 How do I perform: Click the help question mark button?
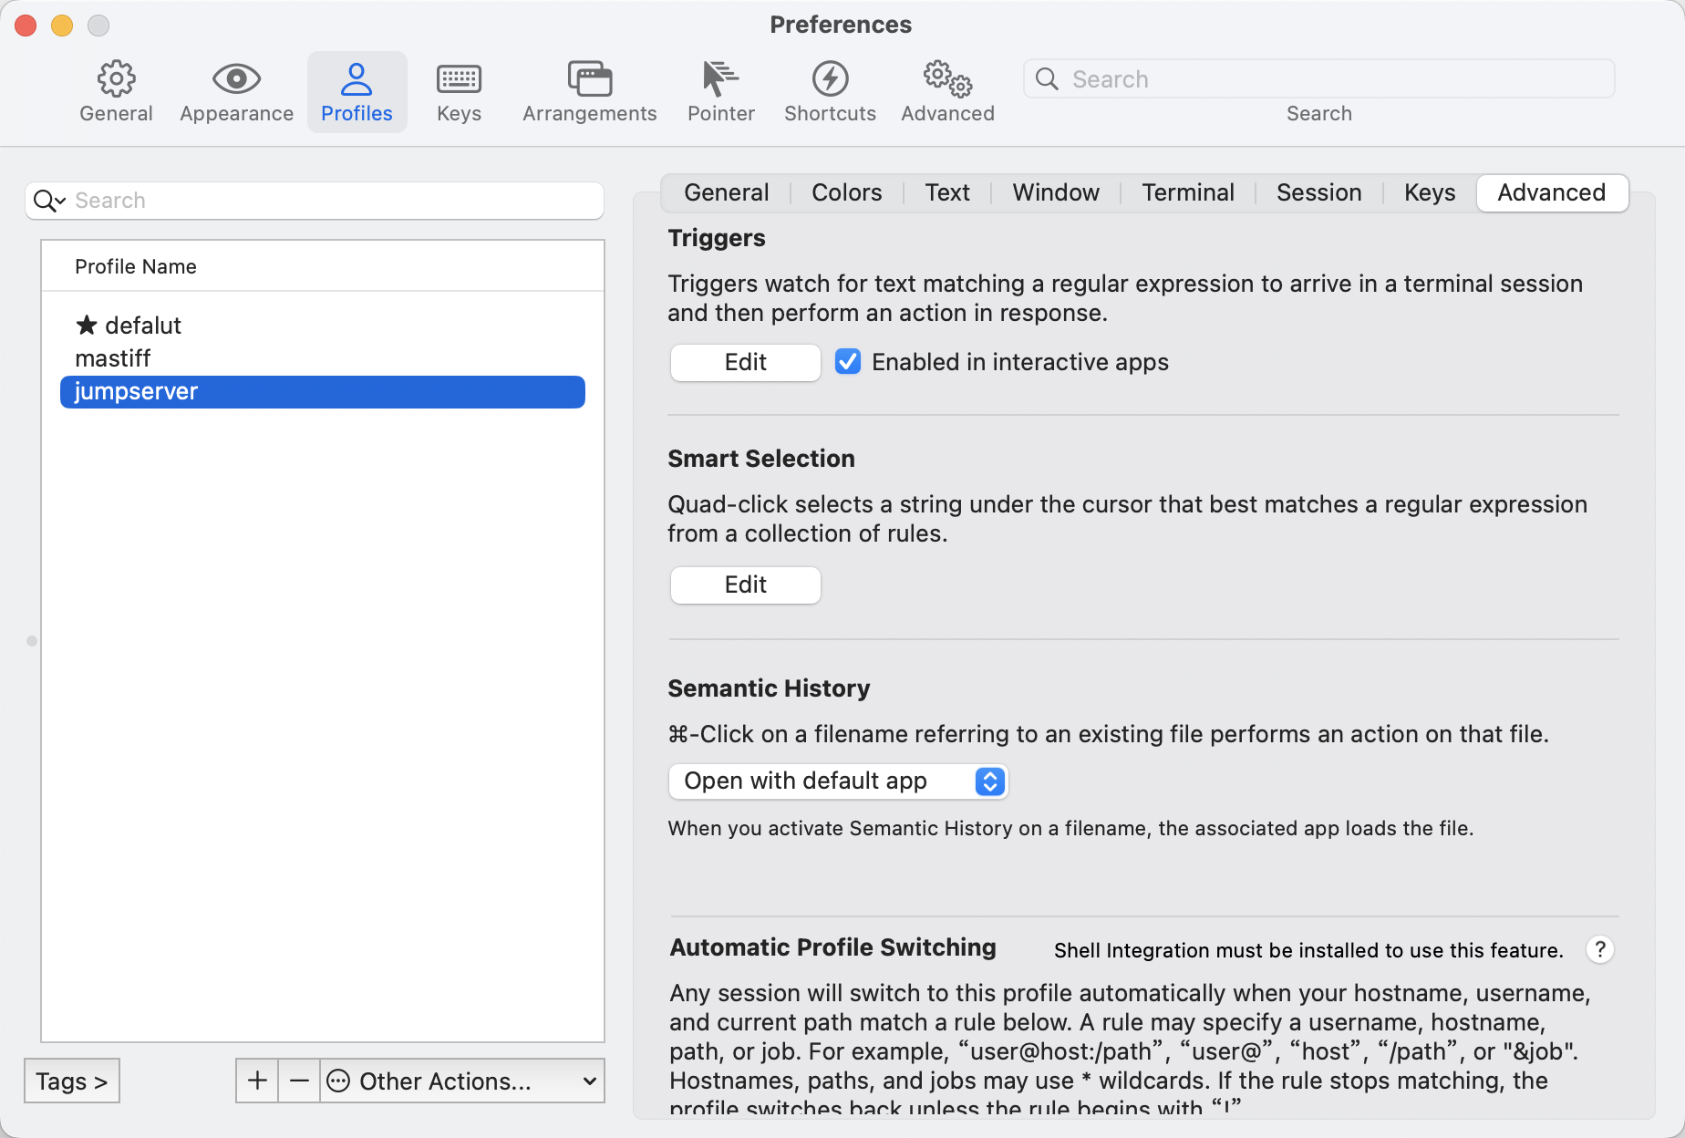tap(1599, 949)
